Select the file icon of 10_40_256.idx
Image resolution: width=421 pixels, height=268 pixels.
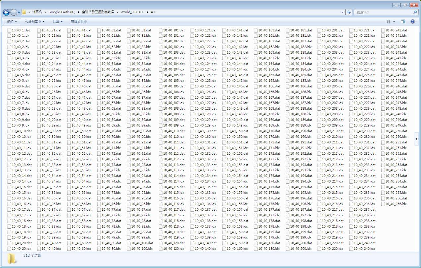383,204
